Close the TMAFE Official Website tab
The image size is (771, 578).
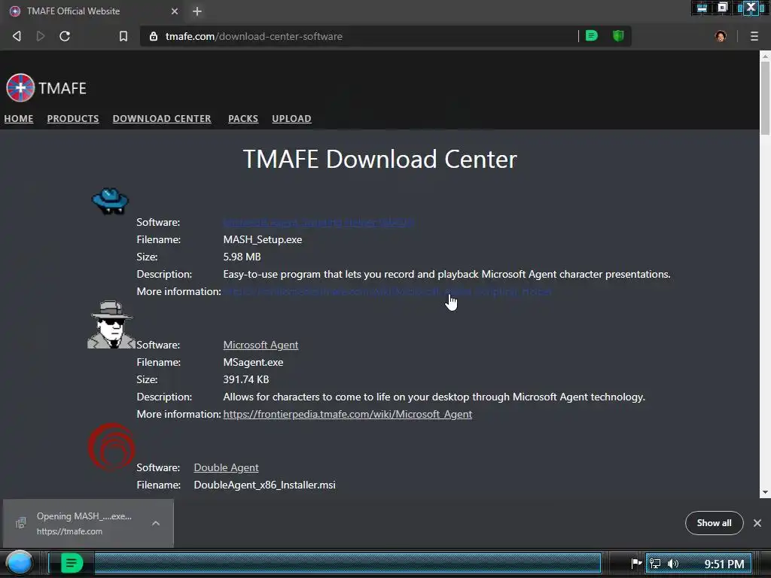tap(175, 11)
